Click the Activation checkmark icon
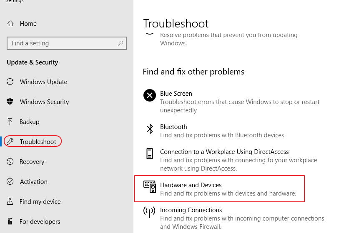The image size is (354, 233). click(10, 182)
